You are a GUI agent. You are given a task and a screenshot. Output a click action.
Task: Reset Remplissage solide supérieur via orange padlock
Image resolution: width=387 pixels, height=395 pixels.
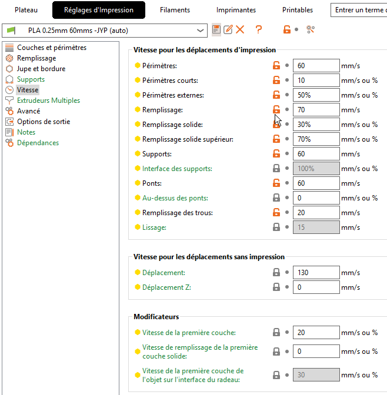(276, 139)
